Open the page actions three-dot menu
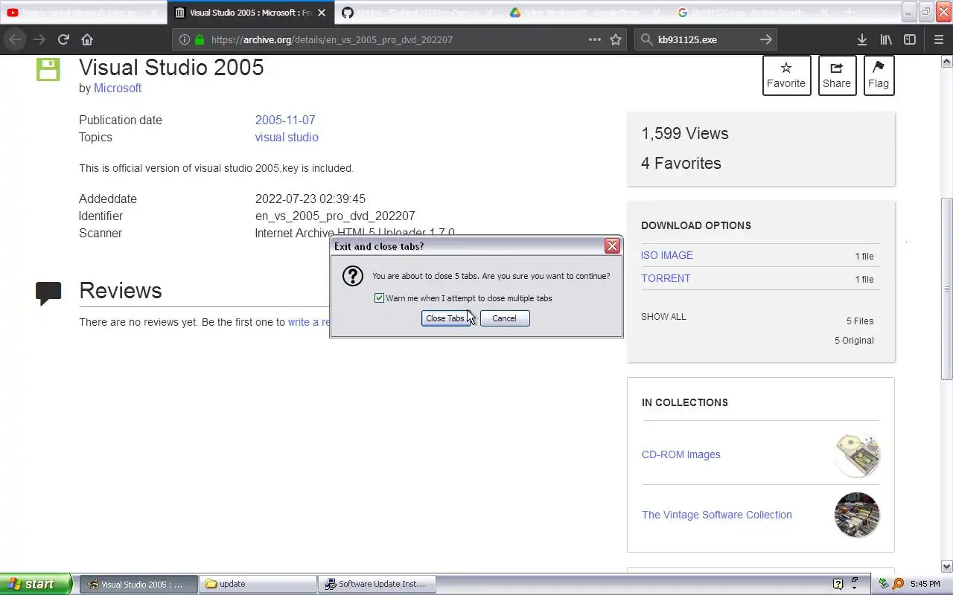Viewport: 953px width, 595px height. click(x=594, y=39)
